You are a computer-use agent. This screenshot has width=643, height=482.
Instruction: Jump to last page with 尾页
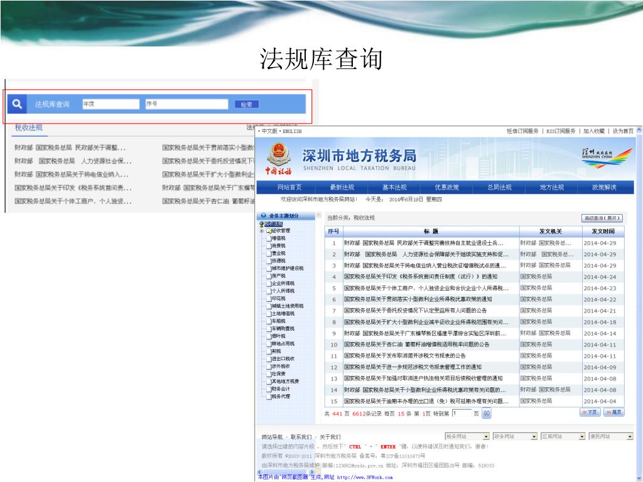coord(614,412)
